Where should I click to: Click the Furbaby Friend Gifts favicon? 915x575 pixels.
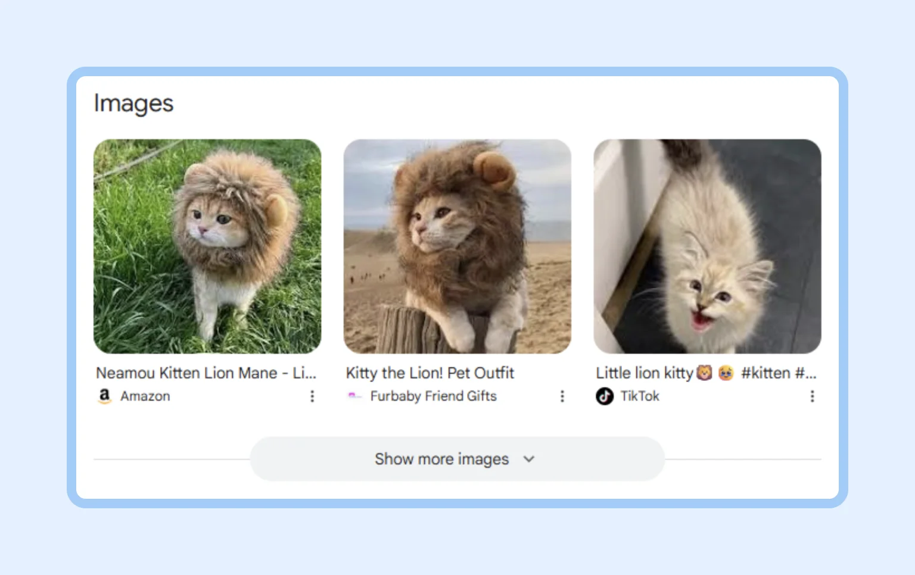click(x=355, y=396)
